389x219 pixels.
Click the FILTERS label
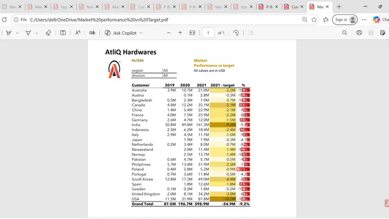138,60
